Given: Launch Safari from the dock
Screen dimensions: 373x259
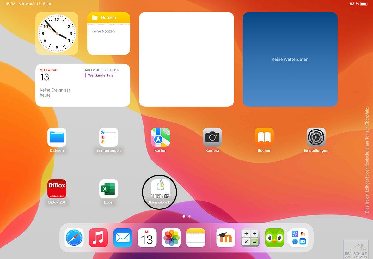Looking at the screenshot, I should [x=74, y=238].
